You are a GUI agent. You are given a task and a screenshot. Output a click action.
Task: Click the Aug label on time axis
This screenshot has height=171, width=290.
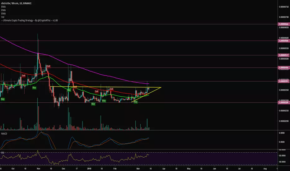pos(265,169)
